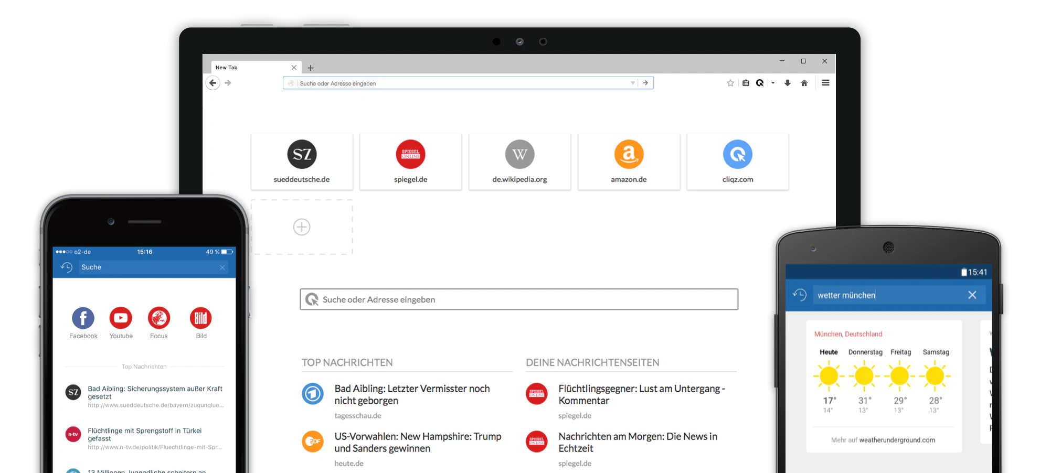Open the cliqz.com speed dial tile
The width and height of the screenshot is (1040, 473).
[738, 162]
